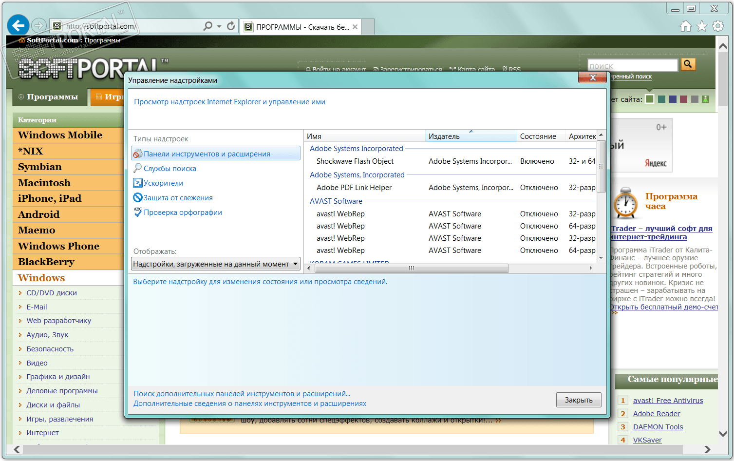
Task: Click the AVAST Software group header
Action: [336, 201]
